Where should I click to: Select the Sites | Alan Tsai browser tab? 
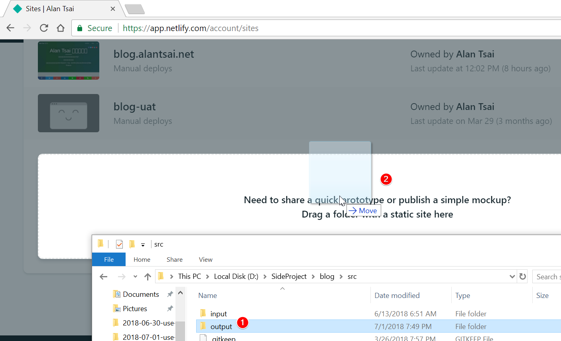click(64, 9)
